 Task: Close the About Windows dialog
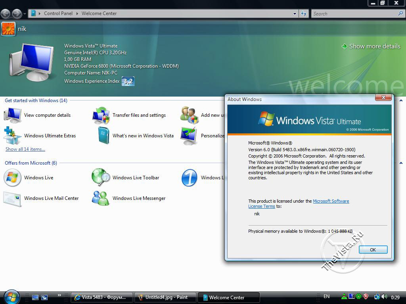coord(383,97)
